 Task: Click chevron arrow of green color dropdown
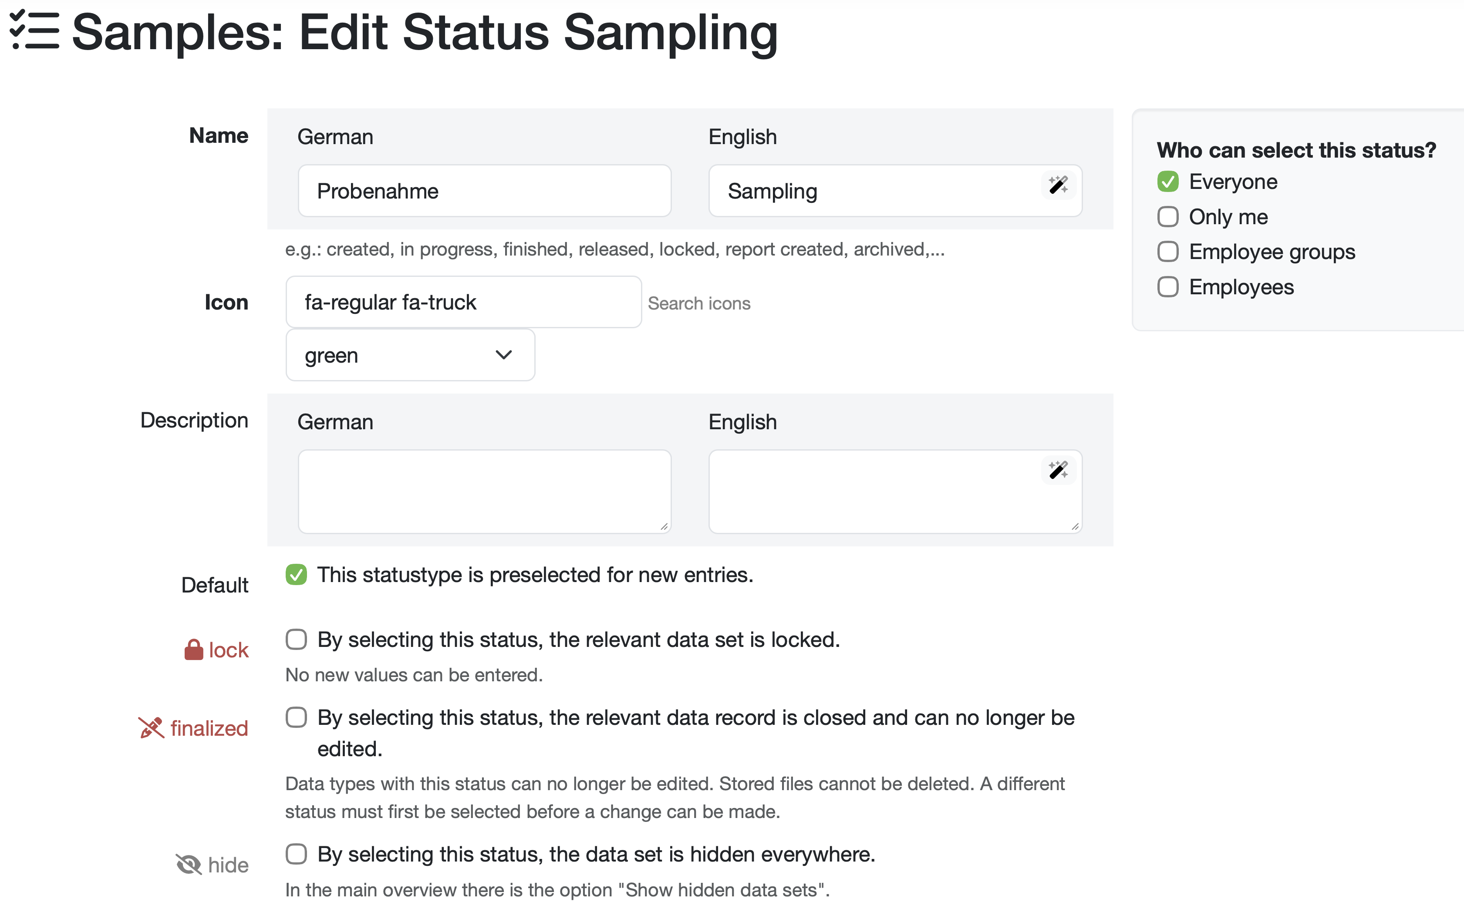tap(503, 355)
